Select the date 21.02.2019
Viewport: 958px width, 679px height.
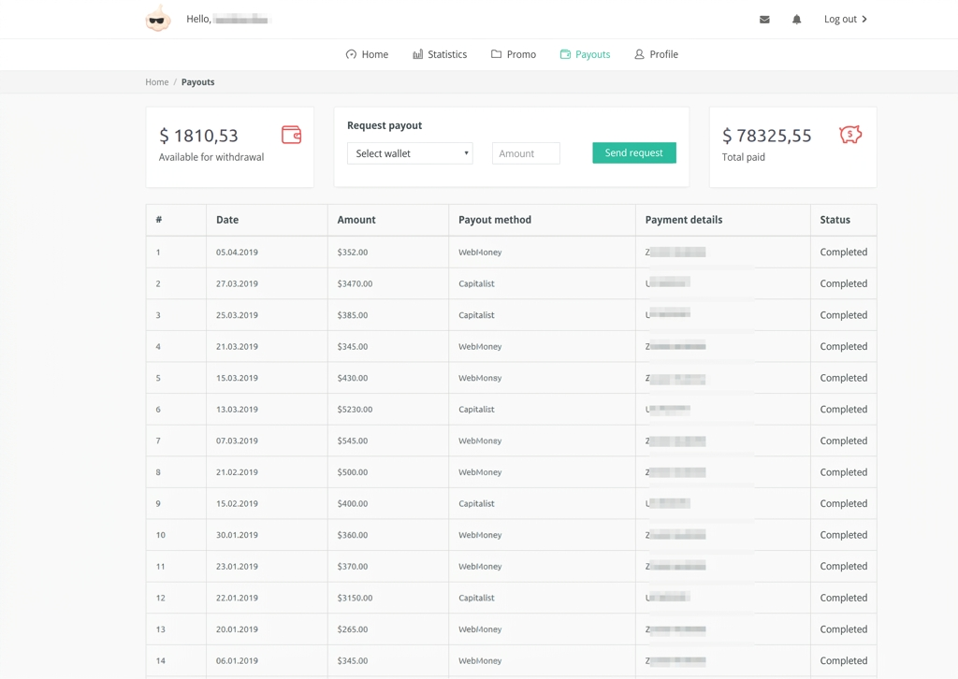[x=237, y=472]
